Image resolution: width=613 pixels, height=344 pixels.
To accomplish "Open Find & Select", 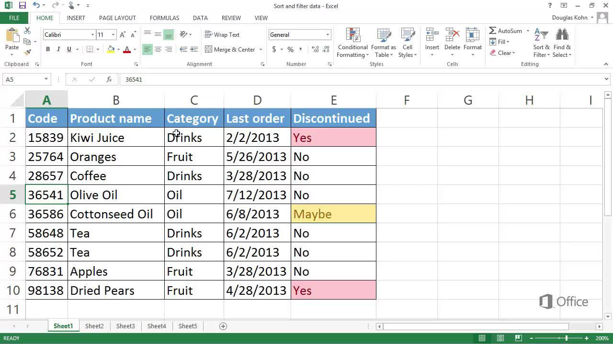I will click(561, 42).
